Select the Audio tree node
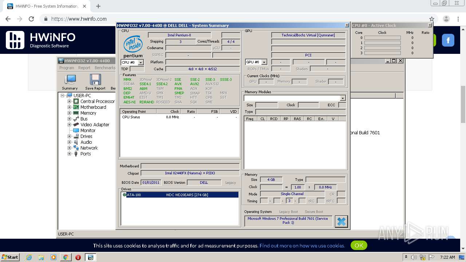 pyautogui.click(x=86, y=142)
